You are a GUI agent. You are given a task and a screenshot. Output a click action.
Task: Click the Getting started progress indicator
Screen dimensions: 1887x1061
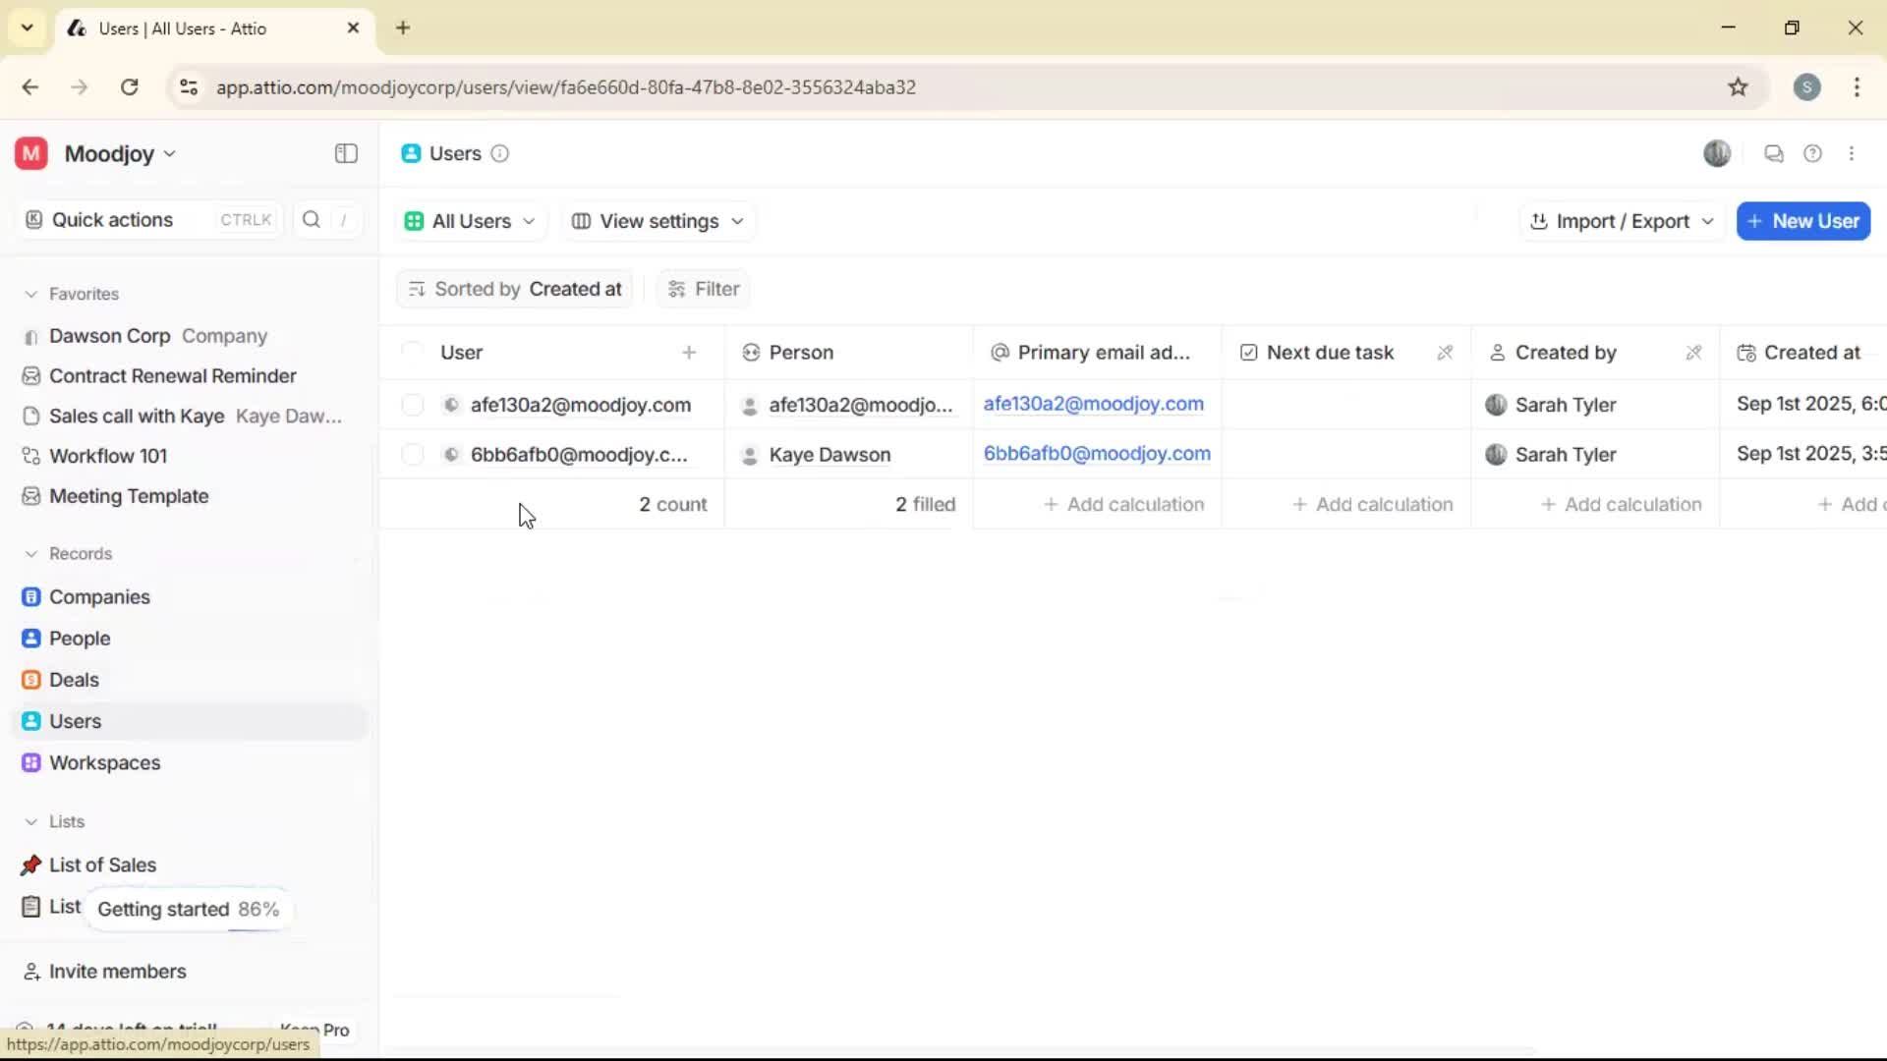point(188,909)
